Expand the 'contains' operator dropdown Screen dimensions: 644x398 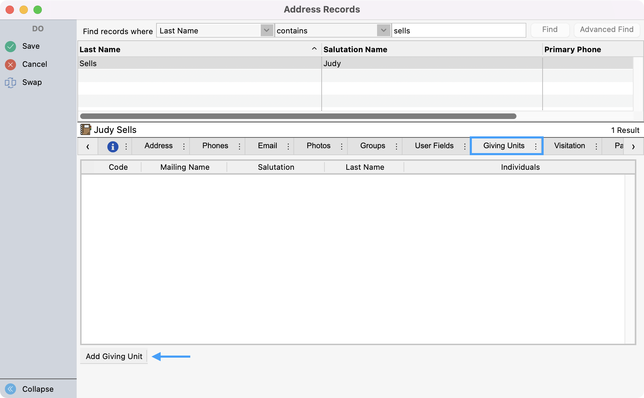pos(383,31)
